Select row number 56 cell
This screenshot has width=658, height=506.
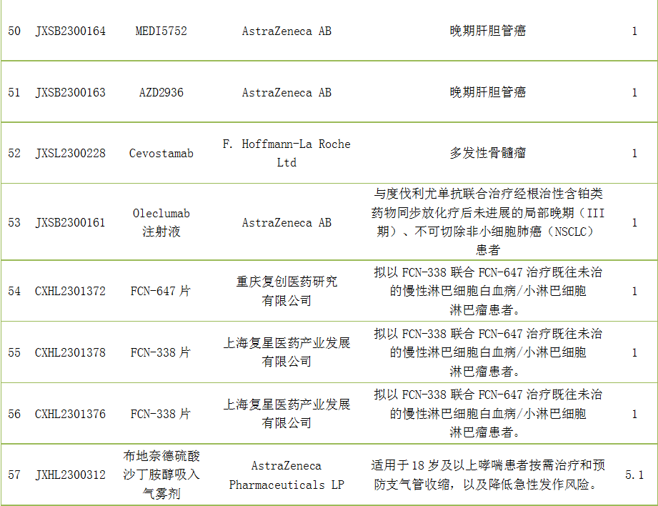(x=14, y=414)
